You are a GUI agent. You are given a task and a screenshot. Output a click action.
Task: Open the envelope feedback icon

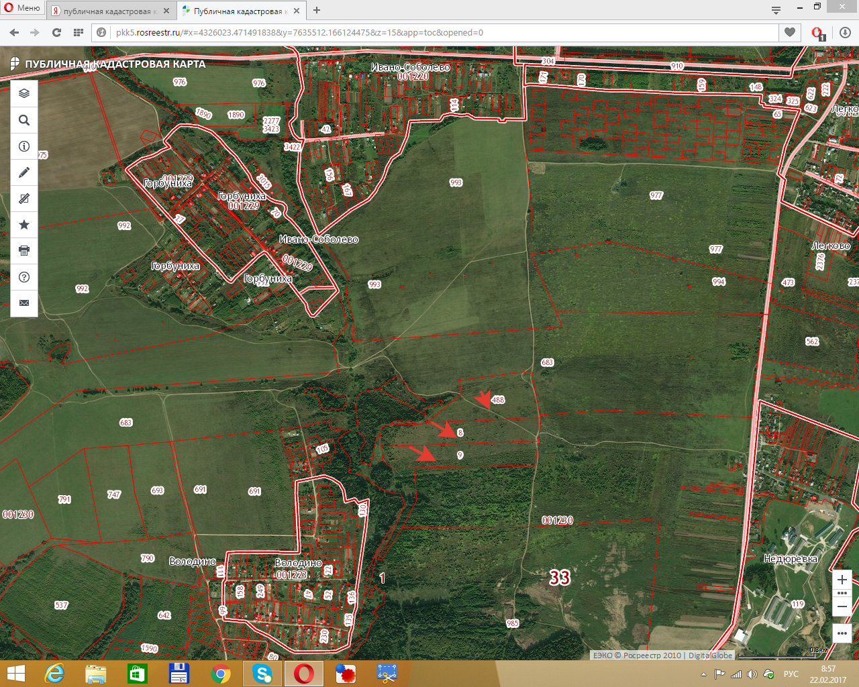[x=24, y=303]
